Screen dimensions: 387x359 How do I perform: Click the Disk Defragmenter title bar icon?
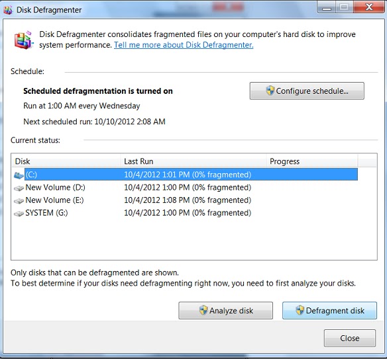[8, 10]
